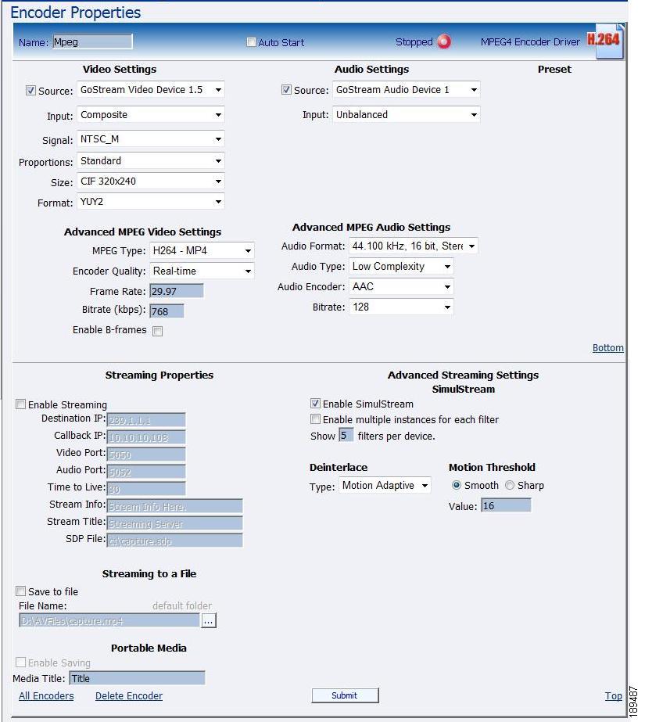Enable multiple instances for each filter
645x722 pixels.
(315, 419)
